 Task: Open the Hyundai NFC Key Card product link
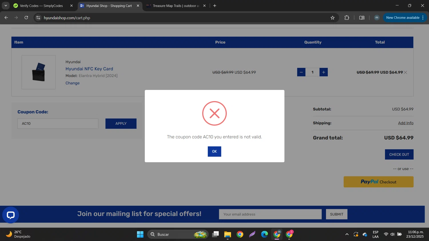click(89, 69)
